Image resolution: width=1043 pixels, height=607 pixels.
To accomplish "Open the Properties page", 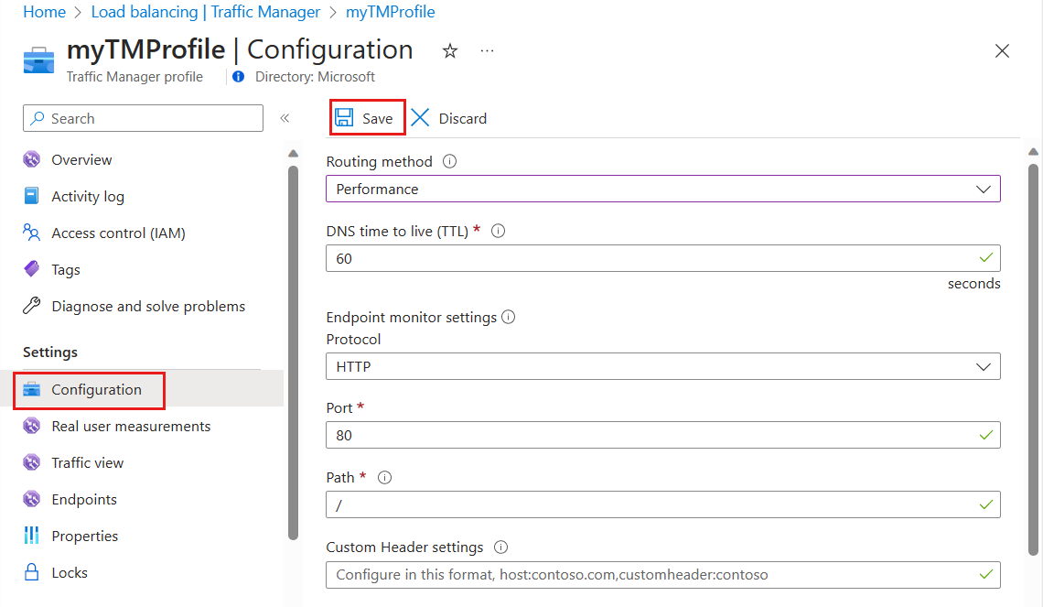I will [x=85, y=536].
